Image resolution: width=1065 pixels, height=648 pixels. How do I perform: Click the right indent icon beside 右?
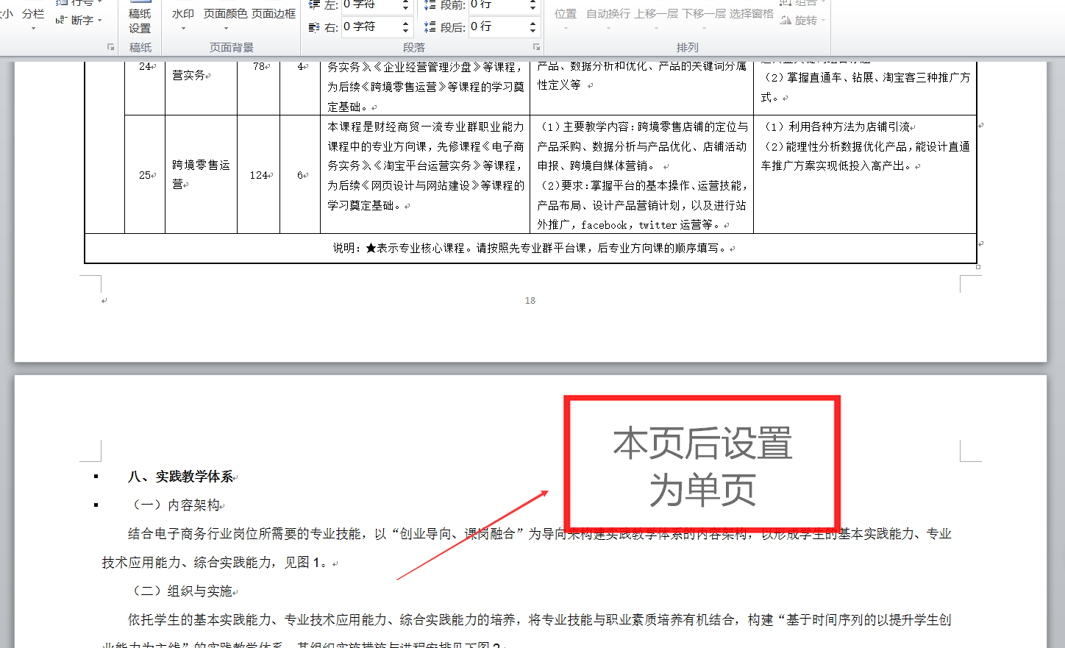click(x=314, y=27)
